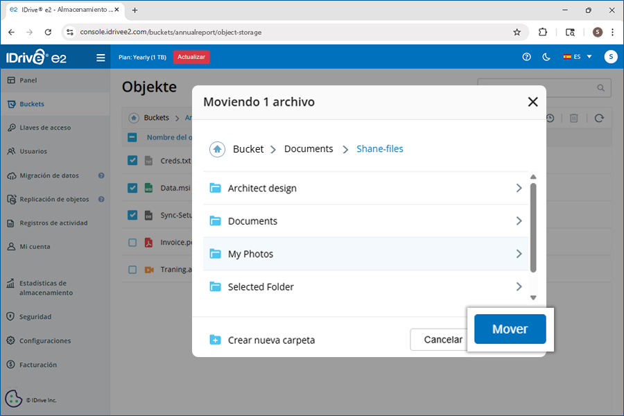Click Crear nueva carpeta link
This screenshot has width=624, height=416.
pos(263,340)
